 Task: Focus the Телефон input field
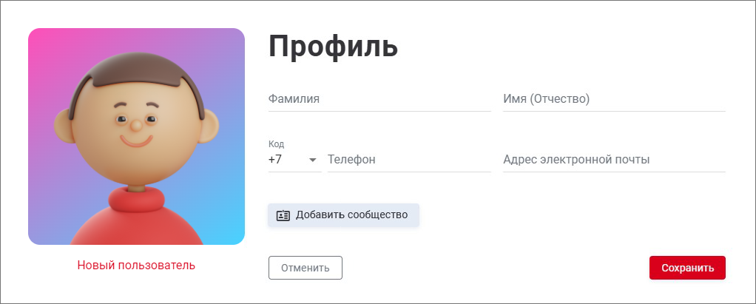(409, 160)
